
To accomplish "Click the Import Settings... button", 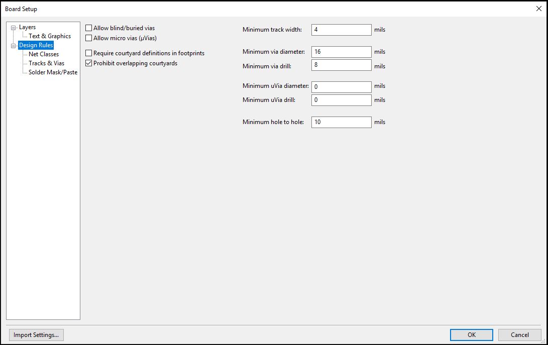I will [36, 335].
